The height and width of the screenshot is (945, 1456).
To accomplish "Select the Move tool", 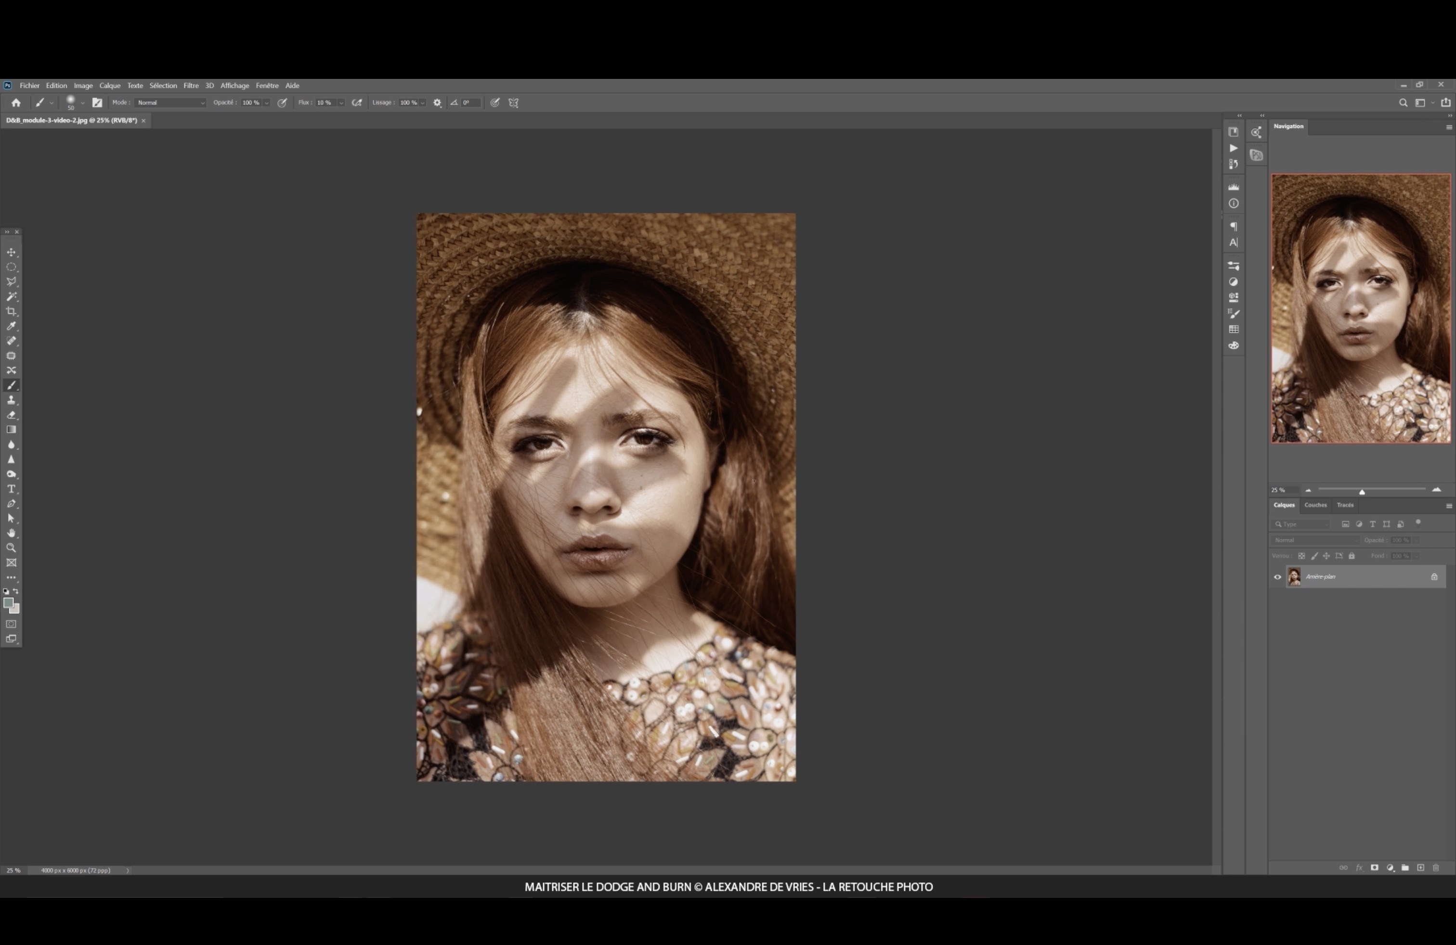I will click(x=11, y=253).
